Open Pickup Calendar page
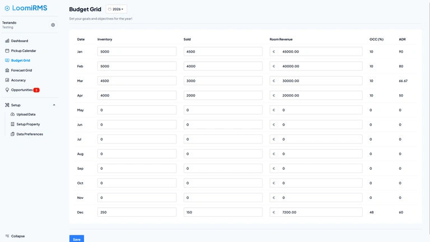 24,51
